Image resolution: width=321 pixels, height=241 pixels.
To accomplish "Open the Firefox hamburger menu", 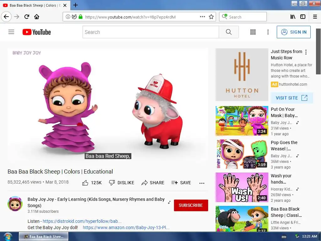I will tap(315, 17).
